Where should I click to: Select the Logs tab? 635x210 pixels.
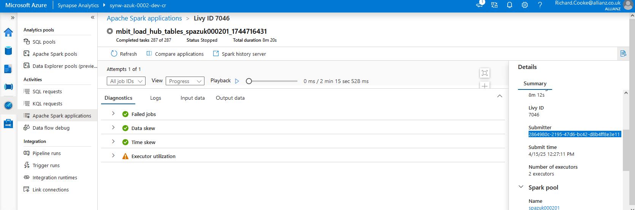(155, 98)
